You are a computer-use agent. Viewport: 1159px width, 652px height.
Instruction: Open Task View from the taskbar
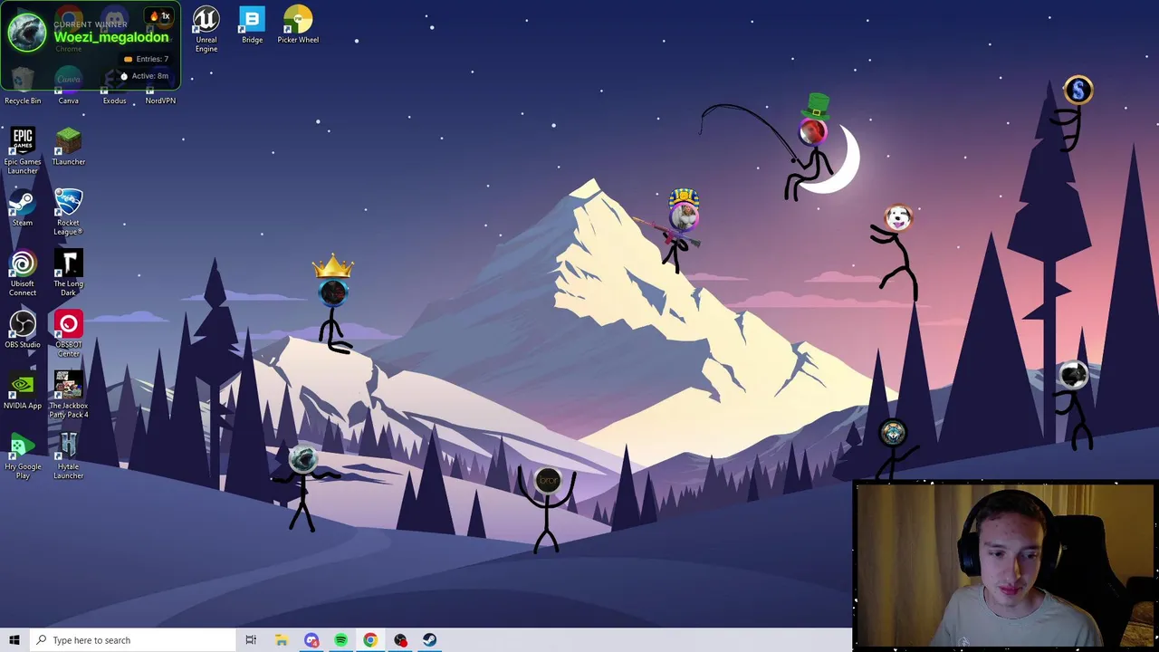pyautogui.click(x=251, y=640)
